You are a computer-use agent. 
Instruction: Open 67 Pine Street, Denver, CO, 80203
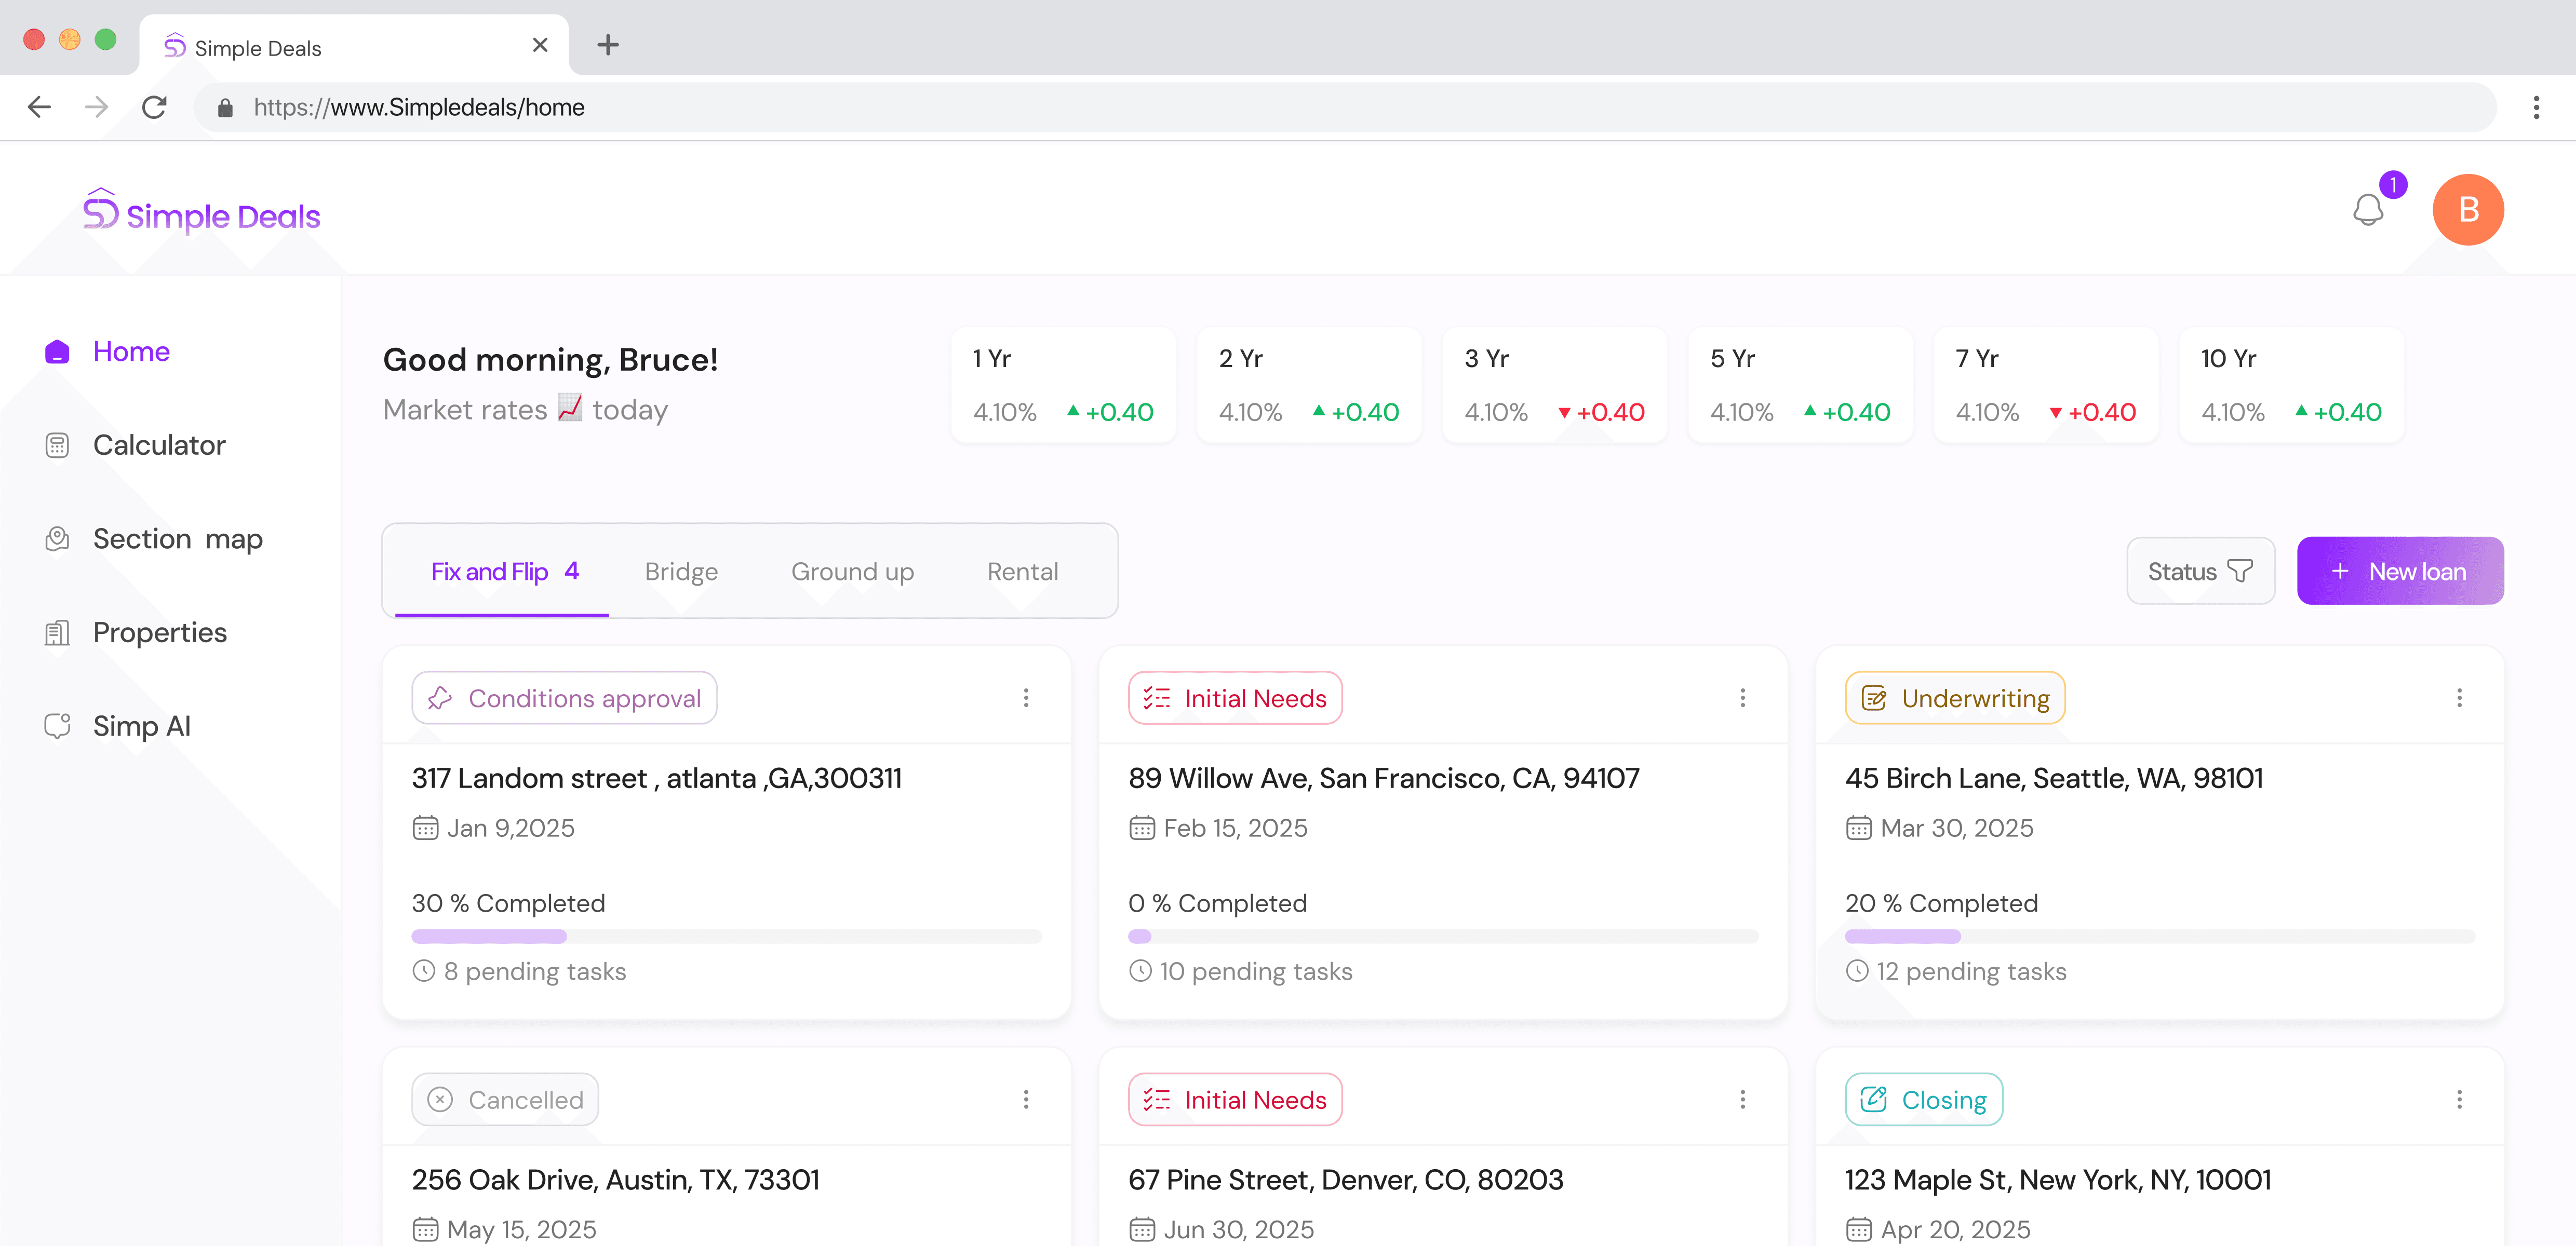1346,1181
